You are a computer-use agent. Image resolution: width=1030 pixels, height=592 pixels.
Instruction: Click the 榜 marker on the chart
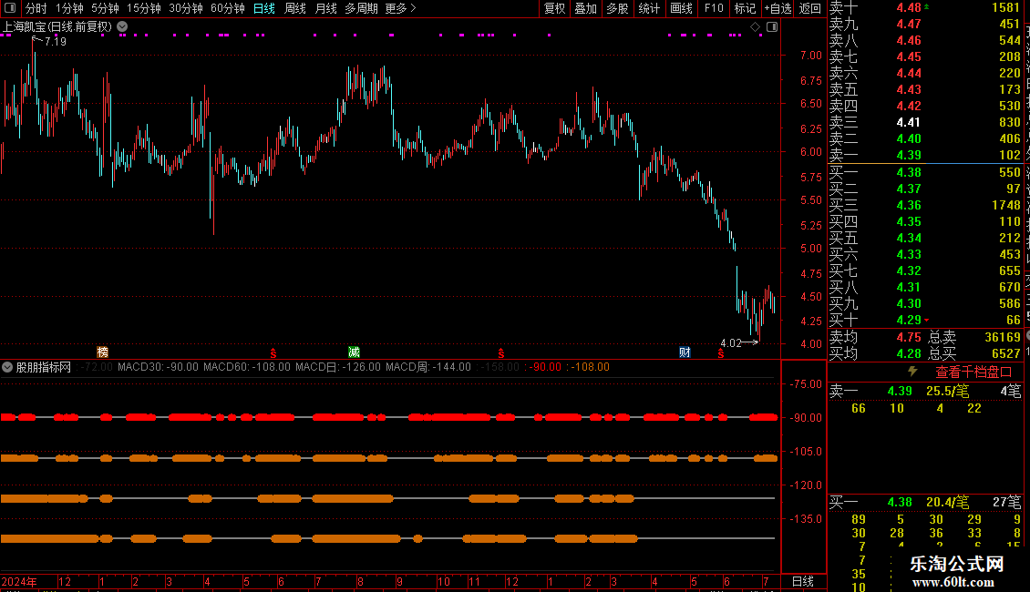click(x=102, y=352)
